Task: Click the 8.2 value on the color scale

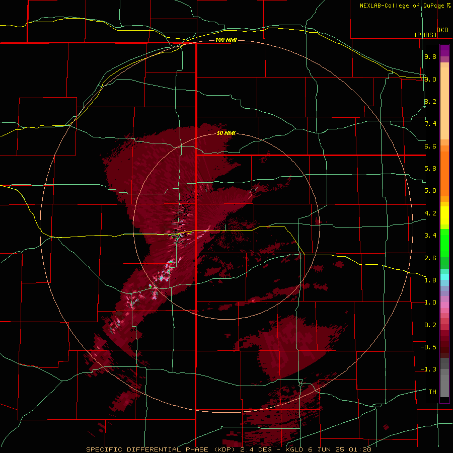Action: tap(430, 101)
